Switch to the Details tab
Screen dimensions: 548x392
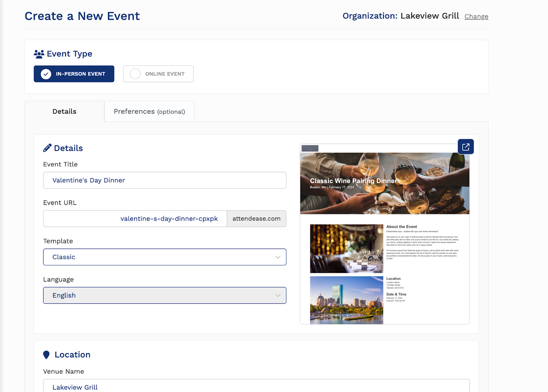64,111
